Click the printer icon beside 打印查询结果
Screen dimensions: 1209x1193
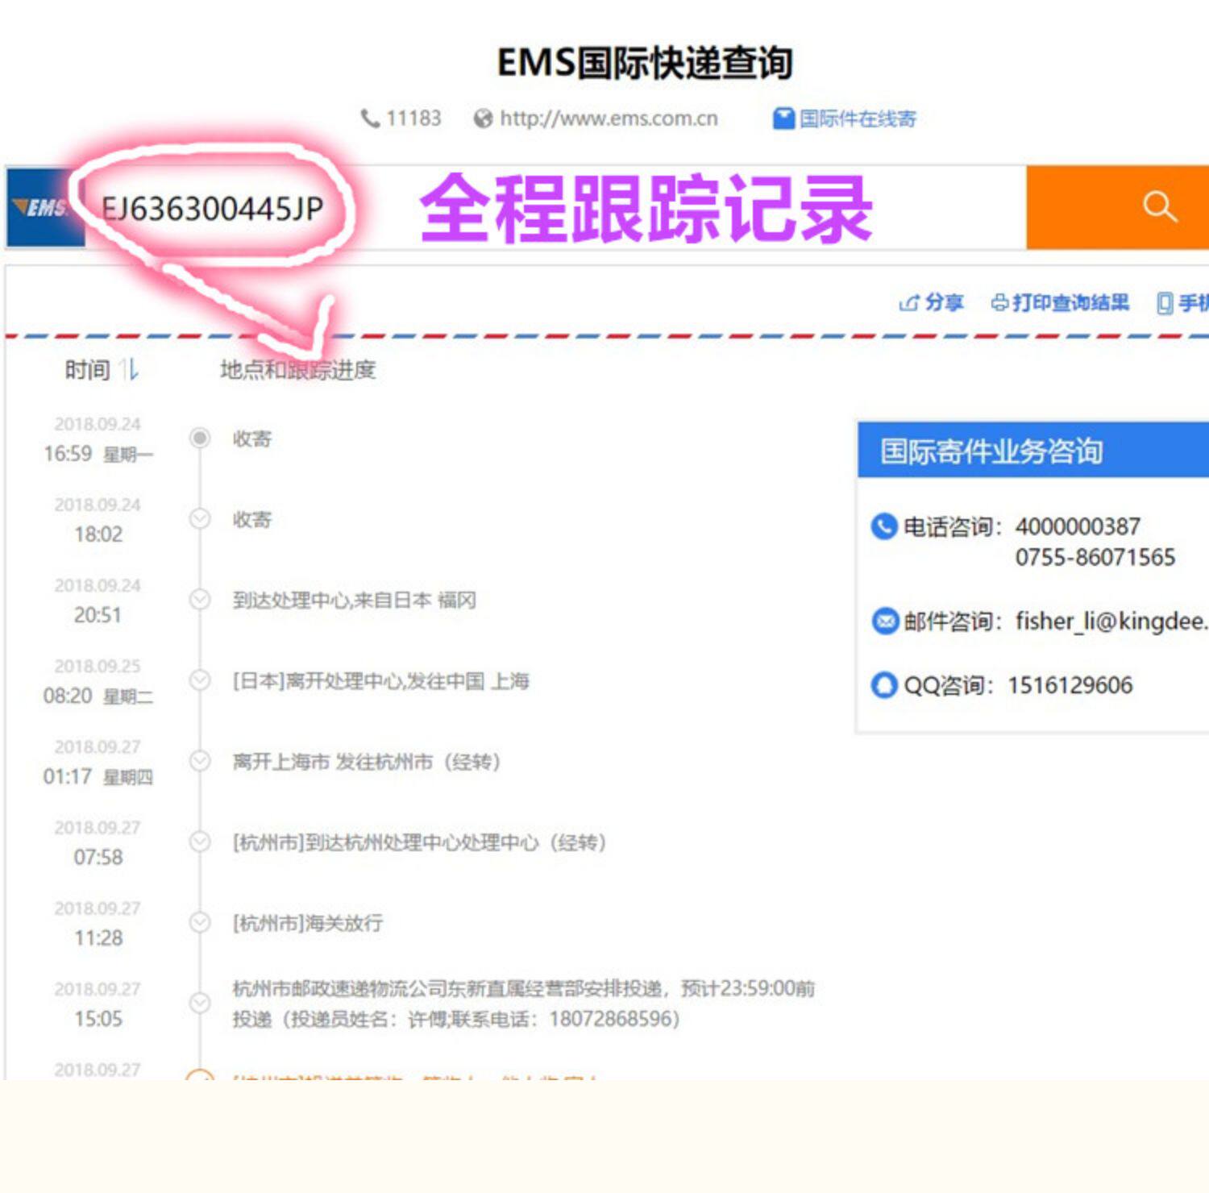click(x=999, y=303)
